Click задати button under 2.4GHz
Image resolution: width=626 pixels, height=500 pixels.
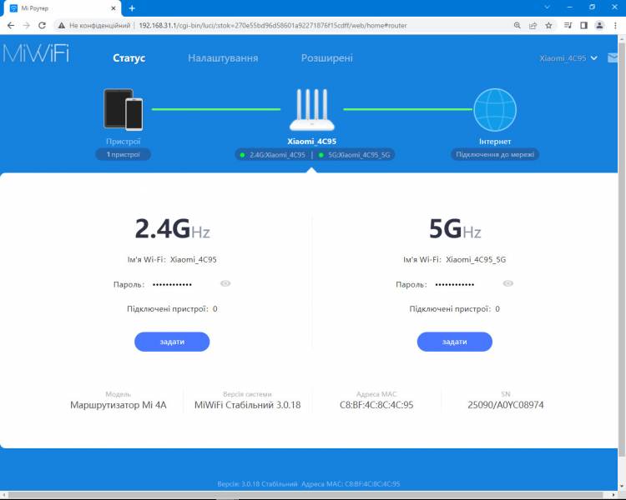[172, 342]
